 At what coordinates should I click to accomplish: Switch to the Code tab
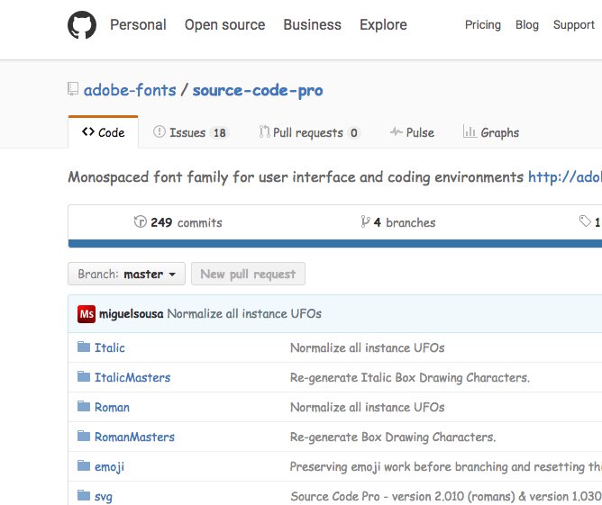[104, 132]
